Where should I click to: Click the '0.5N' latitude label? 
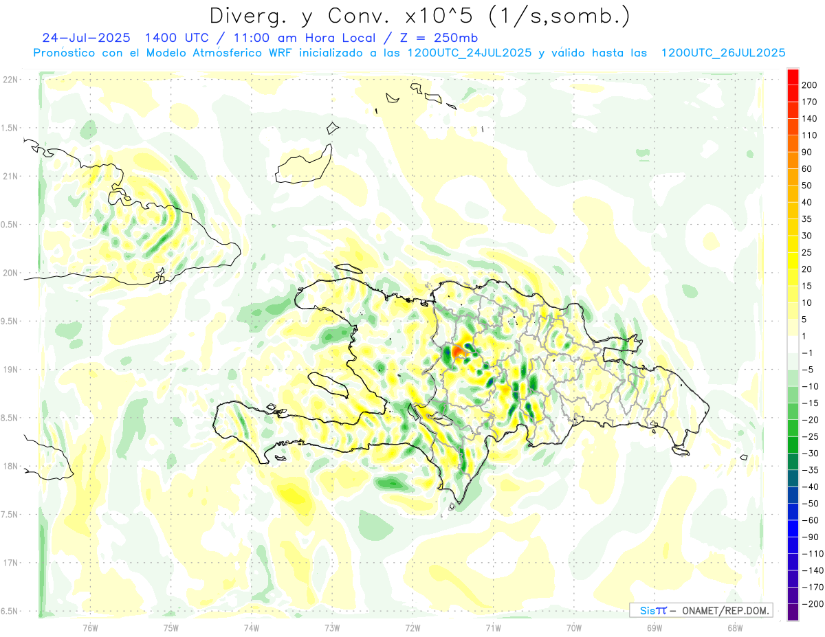[10, 225]
